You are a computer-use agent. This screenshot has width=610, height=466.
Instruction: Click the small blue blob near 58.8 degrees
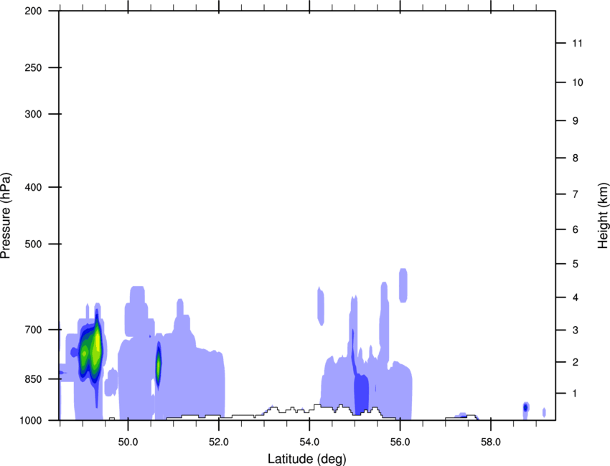[525, 408]
